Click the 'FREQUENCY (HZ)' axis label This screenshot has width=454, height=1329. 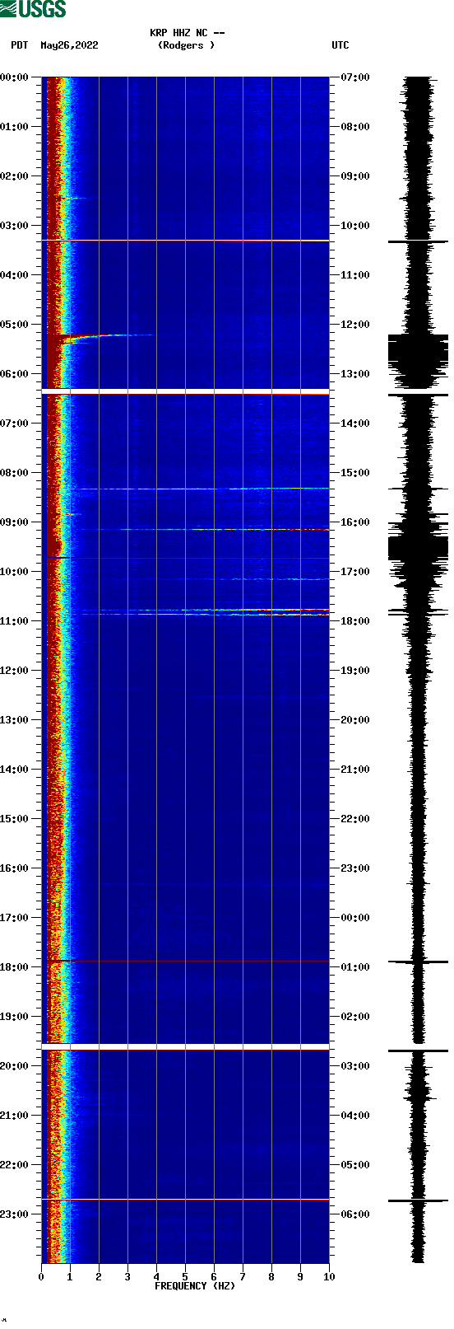(195, 1286)
